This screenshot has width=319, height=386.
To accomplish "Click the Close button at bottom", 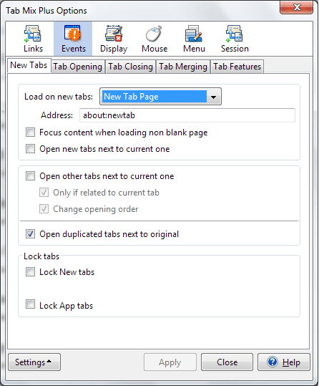I will [227, 362].
